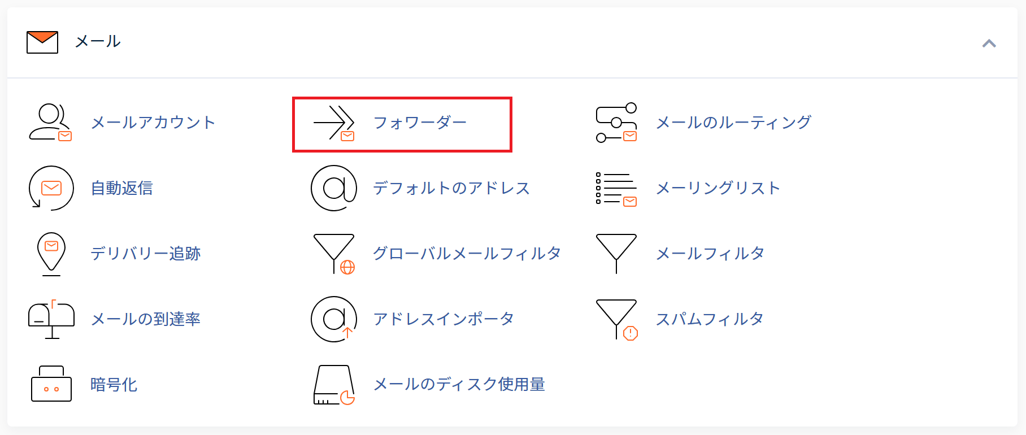Collapse the メール section with chevron
The width and height of the screenshot is (1026, 435).
pyautogui.click(x=989, y=43)
